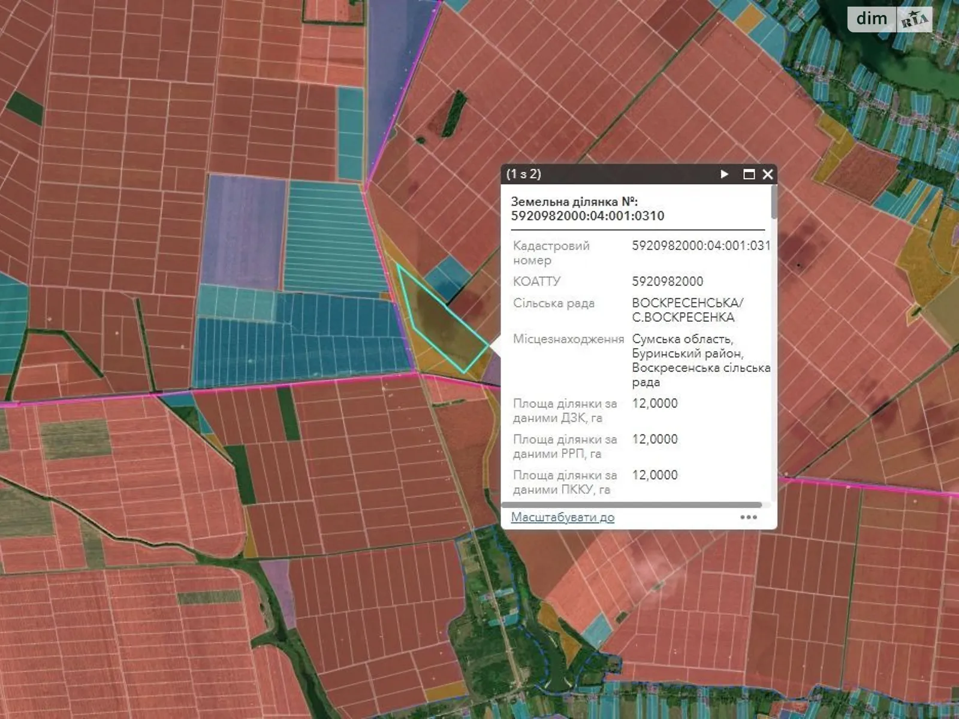Click the КОАТУУ value 5920982000

(667, 281)
